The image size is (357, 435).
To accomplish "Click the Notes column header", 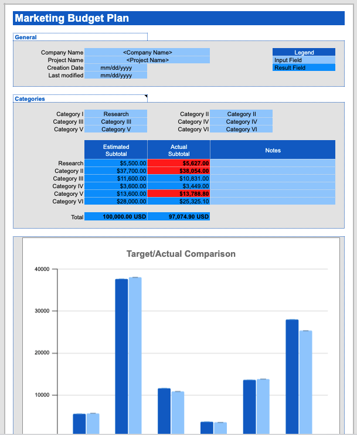I will (273, 150).
